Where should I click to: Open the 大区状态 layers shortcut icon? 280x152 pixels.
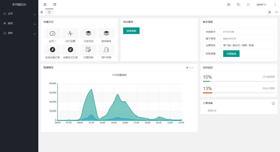88,34
